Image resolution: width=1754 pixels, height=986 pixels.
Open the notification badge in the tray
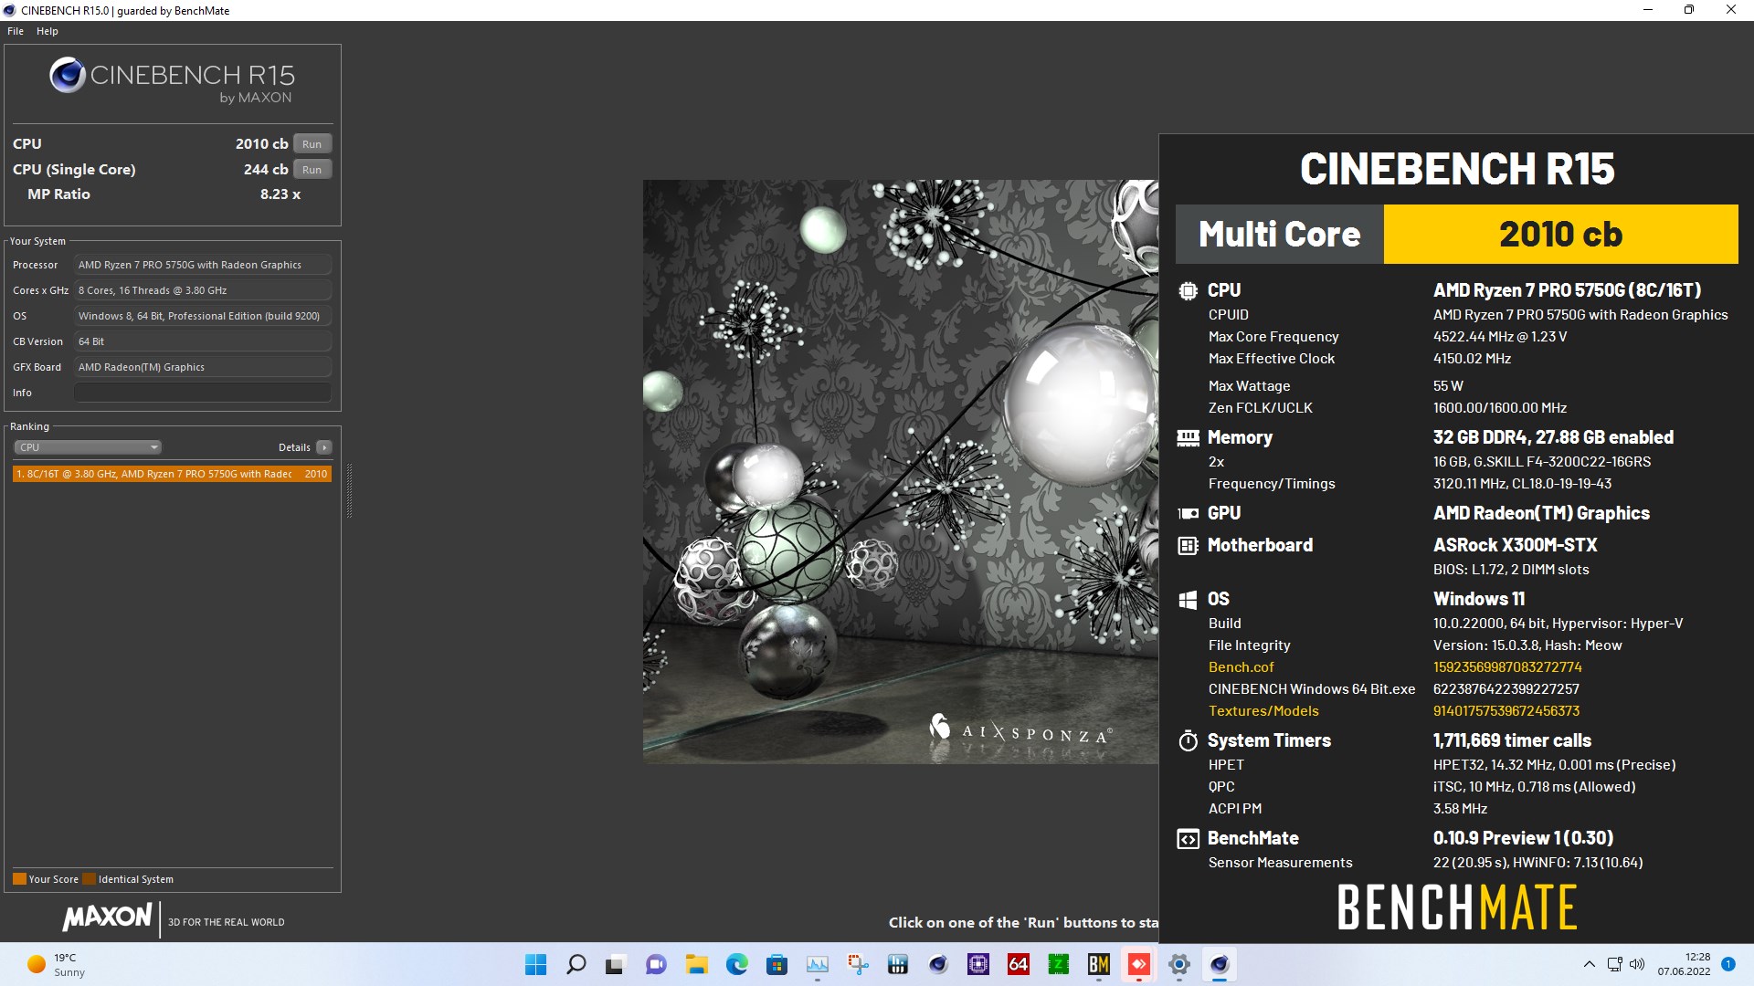point(1728,964)
